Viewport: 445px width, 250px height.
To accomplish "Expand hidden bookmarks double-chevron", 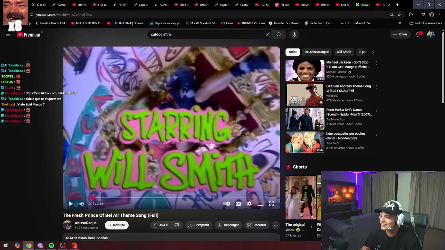I will pyautogui.click(x=400, y=23).
